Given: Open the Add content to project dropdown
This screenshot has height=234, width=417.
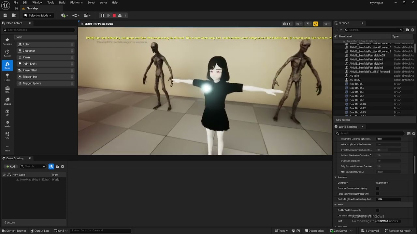Looking at the screenshot, I should pyautogui.click(x=65, y=15).
